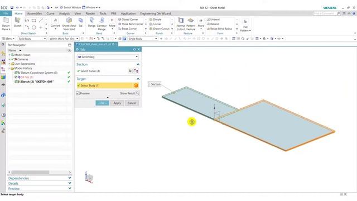Select the Flange tool
357x201 pixels.
91,22
